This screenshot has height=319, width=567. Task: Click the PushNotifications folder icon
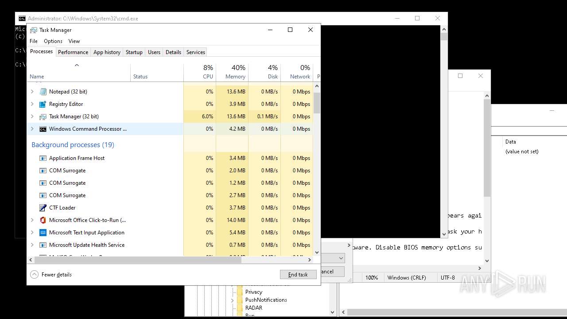click(240, 300)
